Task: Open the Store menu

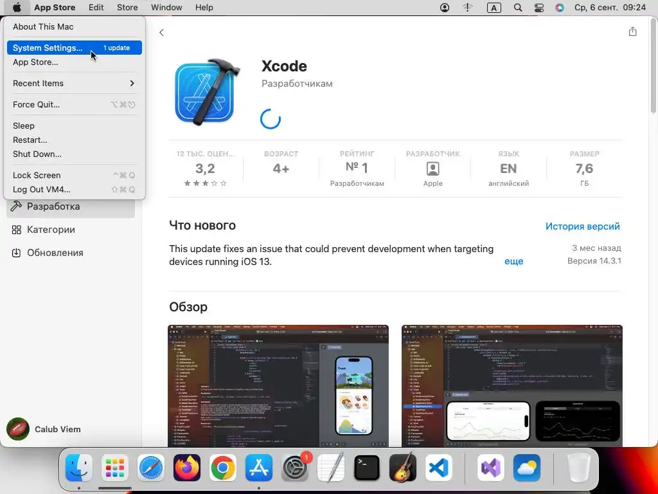Action: point(127,8)
